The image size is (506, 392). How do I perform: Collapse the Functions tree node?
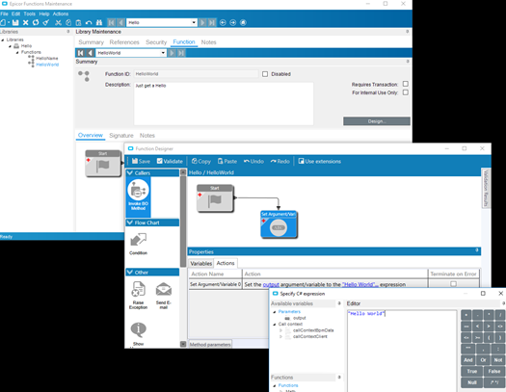point(17,52)
